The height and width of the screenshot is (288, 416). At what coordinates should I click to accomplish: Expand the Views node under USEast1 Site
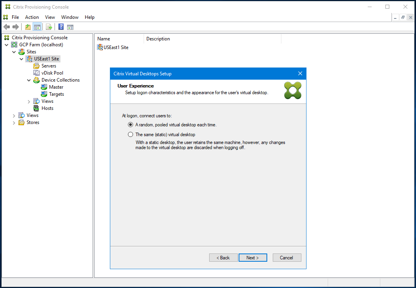(28, 101)
